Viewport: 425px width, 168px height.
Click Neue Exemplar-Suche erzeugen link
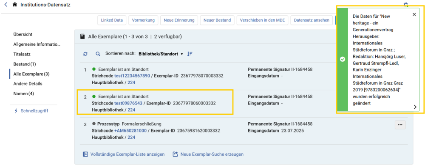[208, 154]
